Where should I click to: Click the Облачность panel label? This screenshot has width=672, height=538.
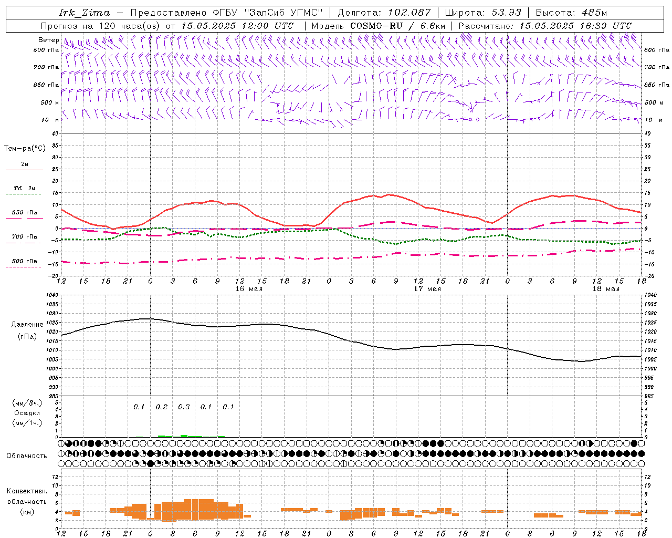tap(27, 456)
